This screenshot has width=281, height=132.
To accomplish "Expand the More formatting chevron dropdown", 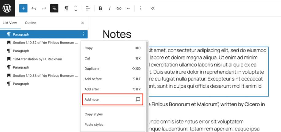I will pos(128,8).
